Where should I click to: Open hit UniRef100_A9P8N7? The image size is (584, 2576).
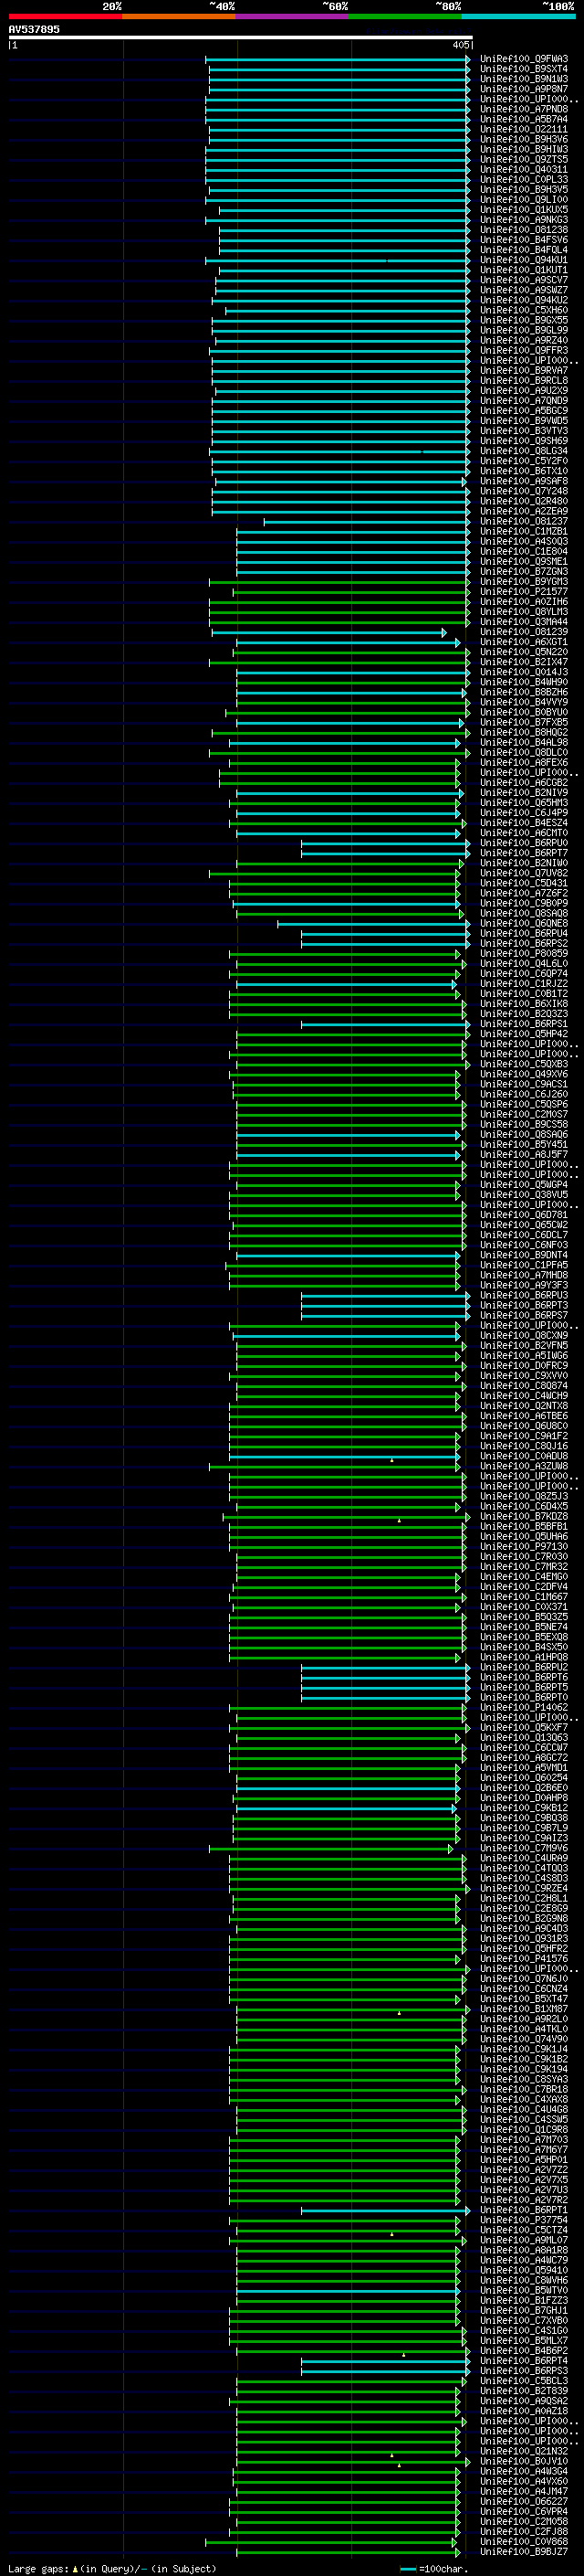pyautogui.click(x=524, y=89)
